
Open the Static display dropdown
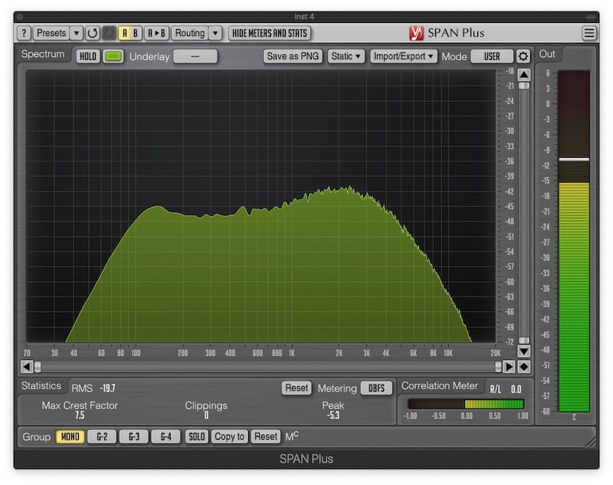point(346,56)
